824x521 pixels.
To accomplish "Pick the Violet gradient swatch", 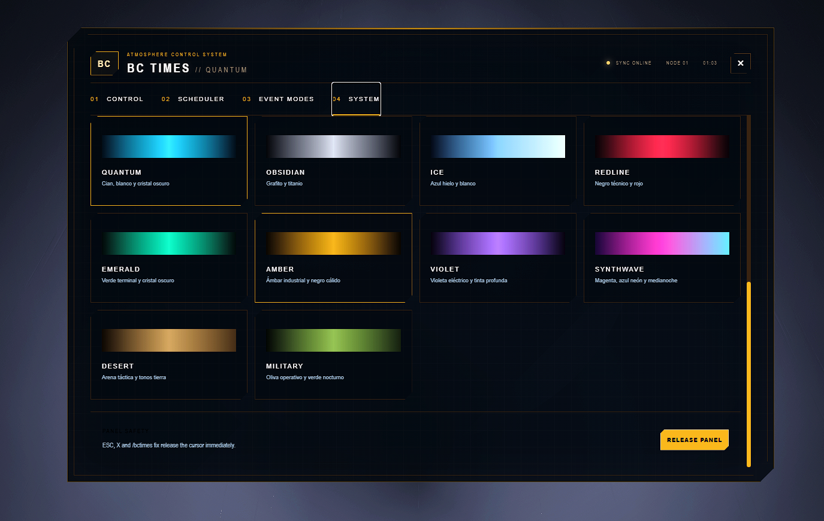I will (497, 243).
